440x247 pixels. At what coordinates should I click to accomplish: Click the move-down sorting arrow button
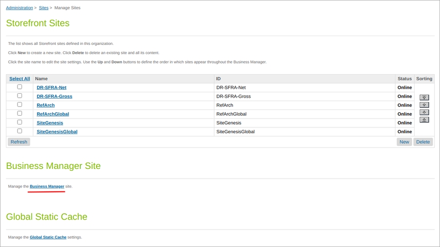click(x=424, y=112)
